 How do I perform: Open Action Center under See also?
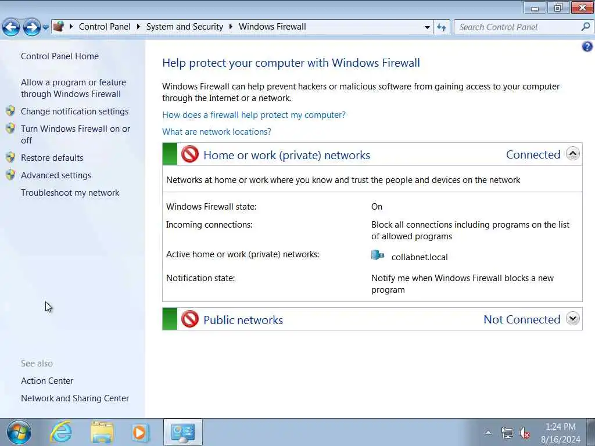tap(47, 381)
